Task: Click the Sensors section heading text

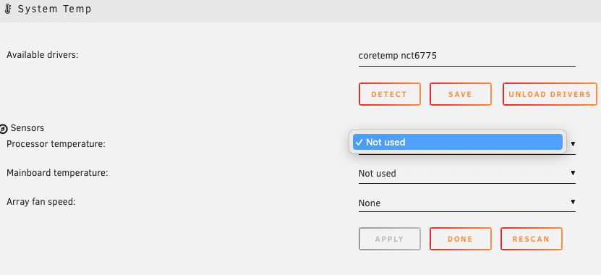Action: click(x=27, y=127)
